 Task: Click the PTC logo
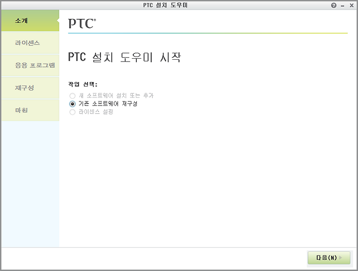pyautogui.click(x=82, y=23)
